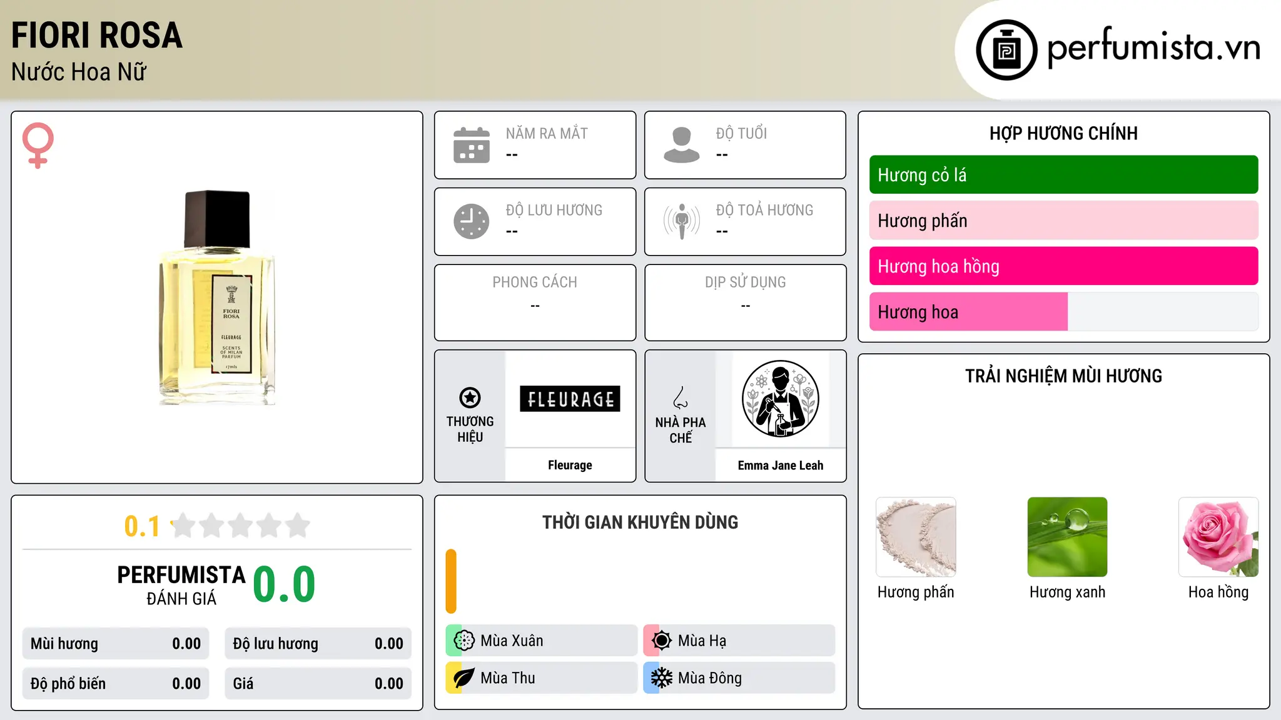Click the Độ lưu hương 0.00 score row
Viewport: 1281px width, 720px height.
tap(318, 644)
